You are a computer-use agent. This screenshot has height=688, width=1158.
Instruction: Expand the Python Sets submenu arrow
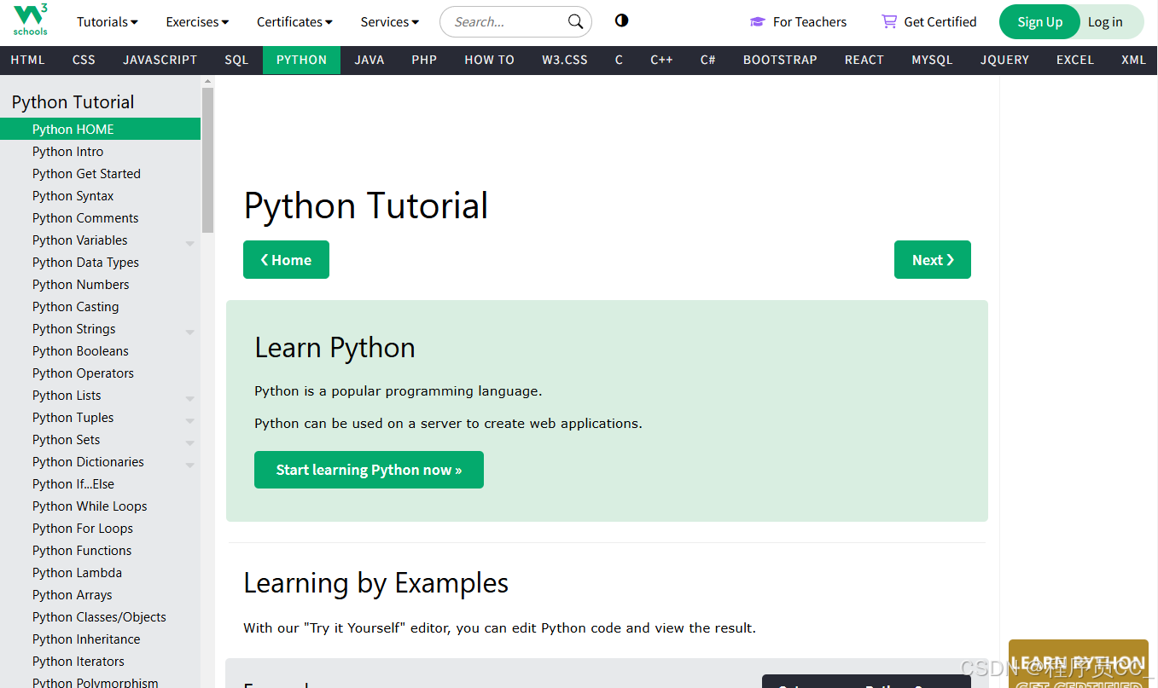(189, 443)
